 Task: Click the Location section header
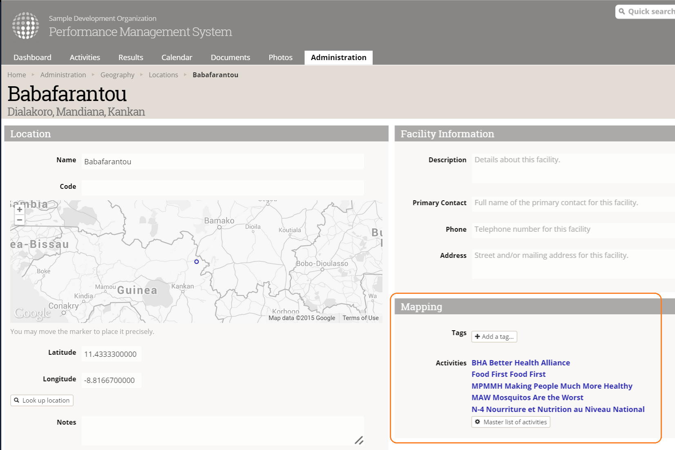tap(196, 134)
